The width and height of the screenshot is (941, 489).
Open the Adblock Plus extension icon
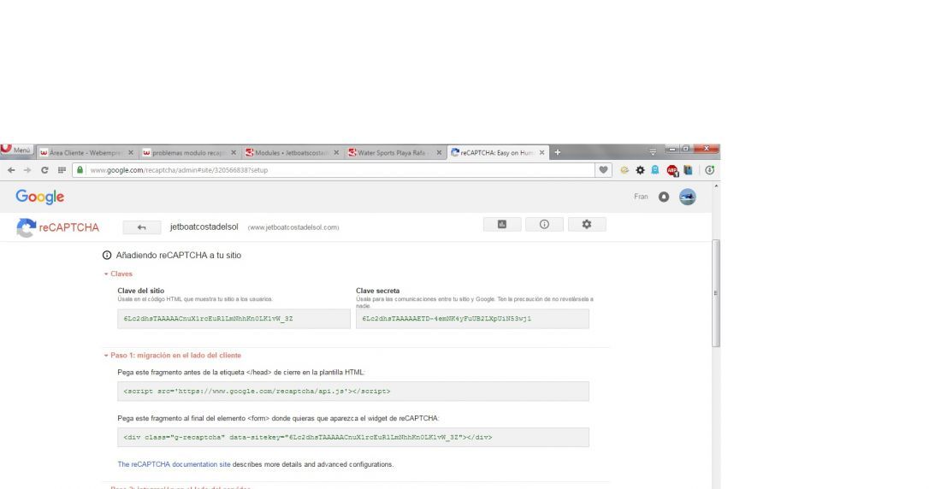[672, 171]
